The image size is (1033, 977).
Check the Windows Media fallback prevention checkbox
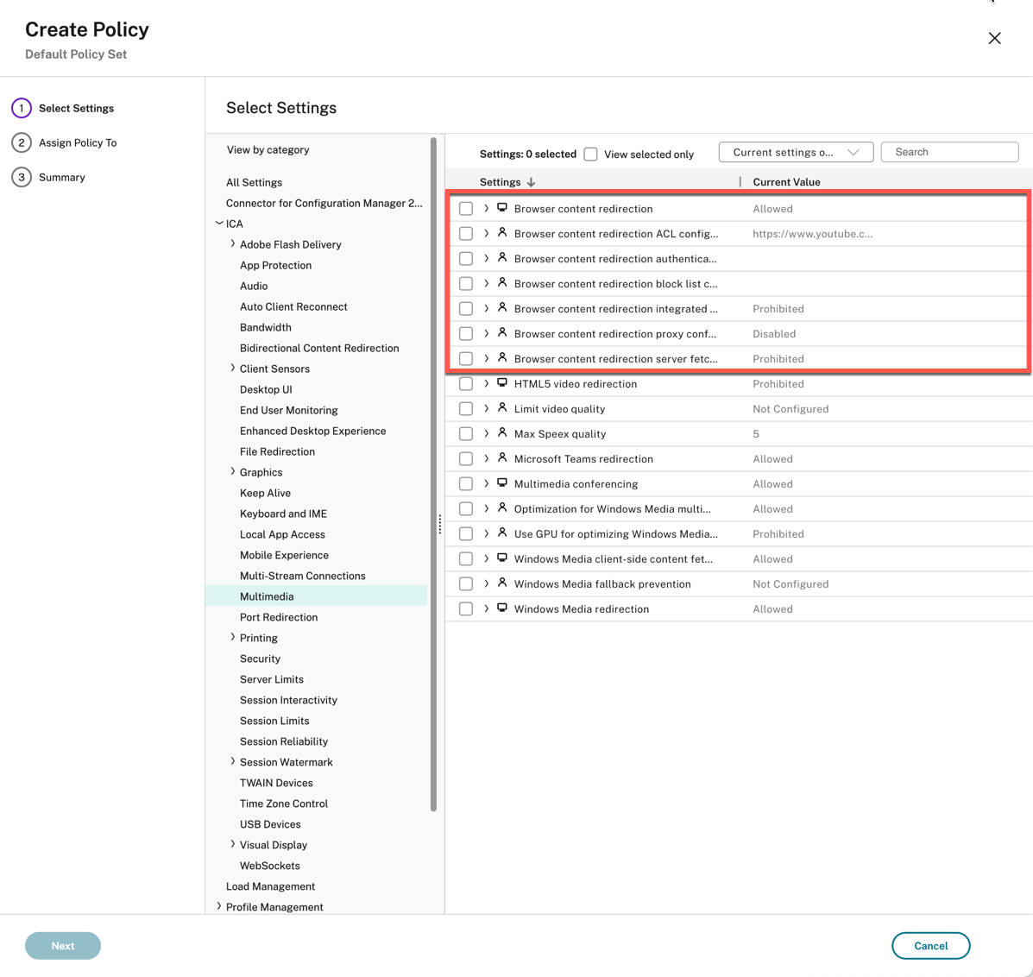(466, 584)
